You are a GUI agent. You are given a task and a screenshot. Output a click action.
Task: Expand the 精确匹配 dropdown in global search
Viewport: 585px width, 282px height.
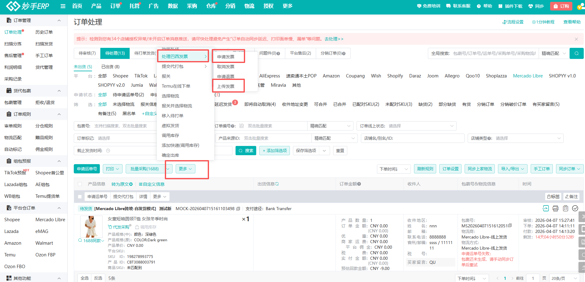coord(554,53)
